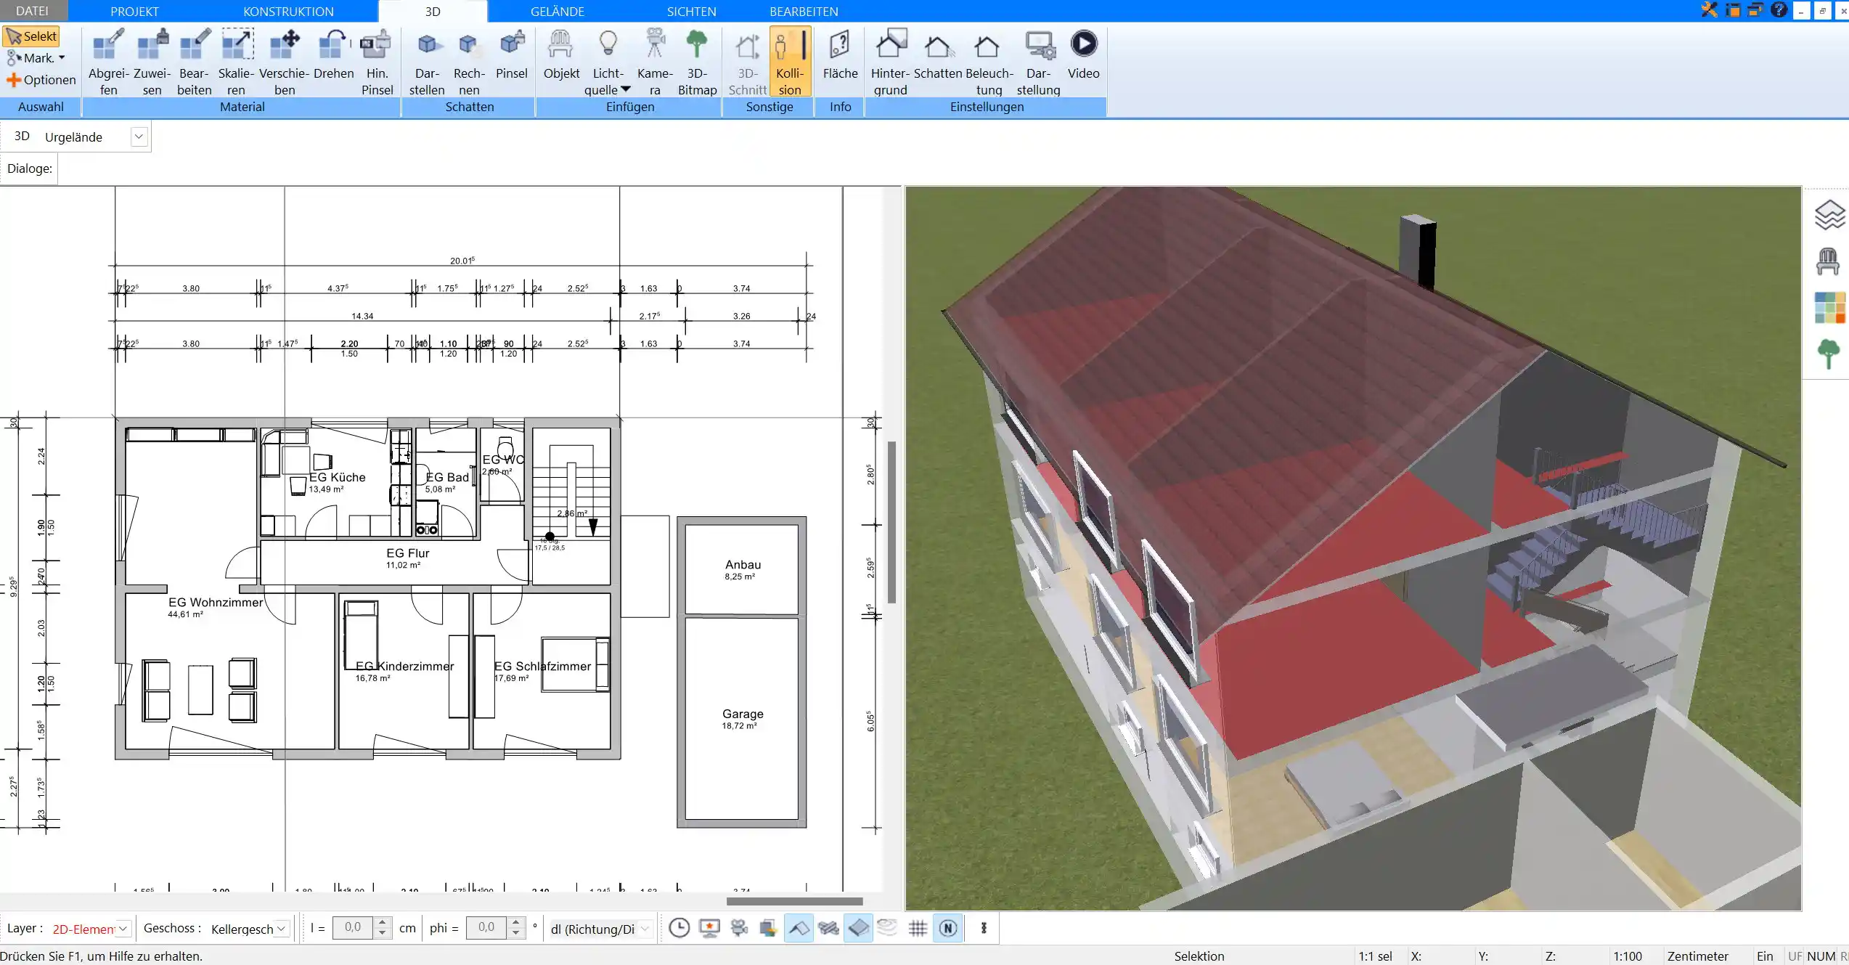The image size is (1849, 965).
Task: Click the camera icon in bottom toolbar
Action: 739,928
